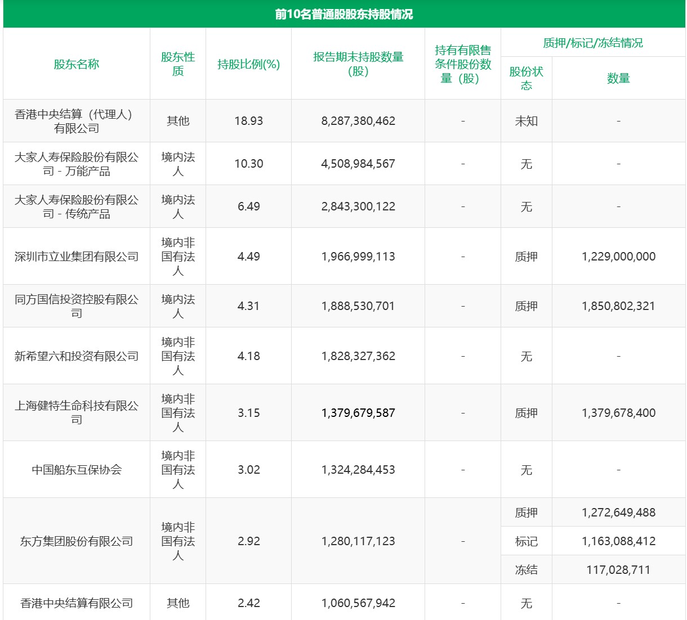Viewport: 687px width, 620px height.
Task: Click shareholder 大家人寿保险 传统产品
Action: 77,206
